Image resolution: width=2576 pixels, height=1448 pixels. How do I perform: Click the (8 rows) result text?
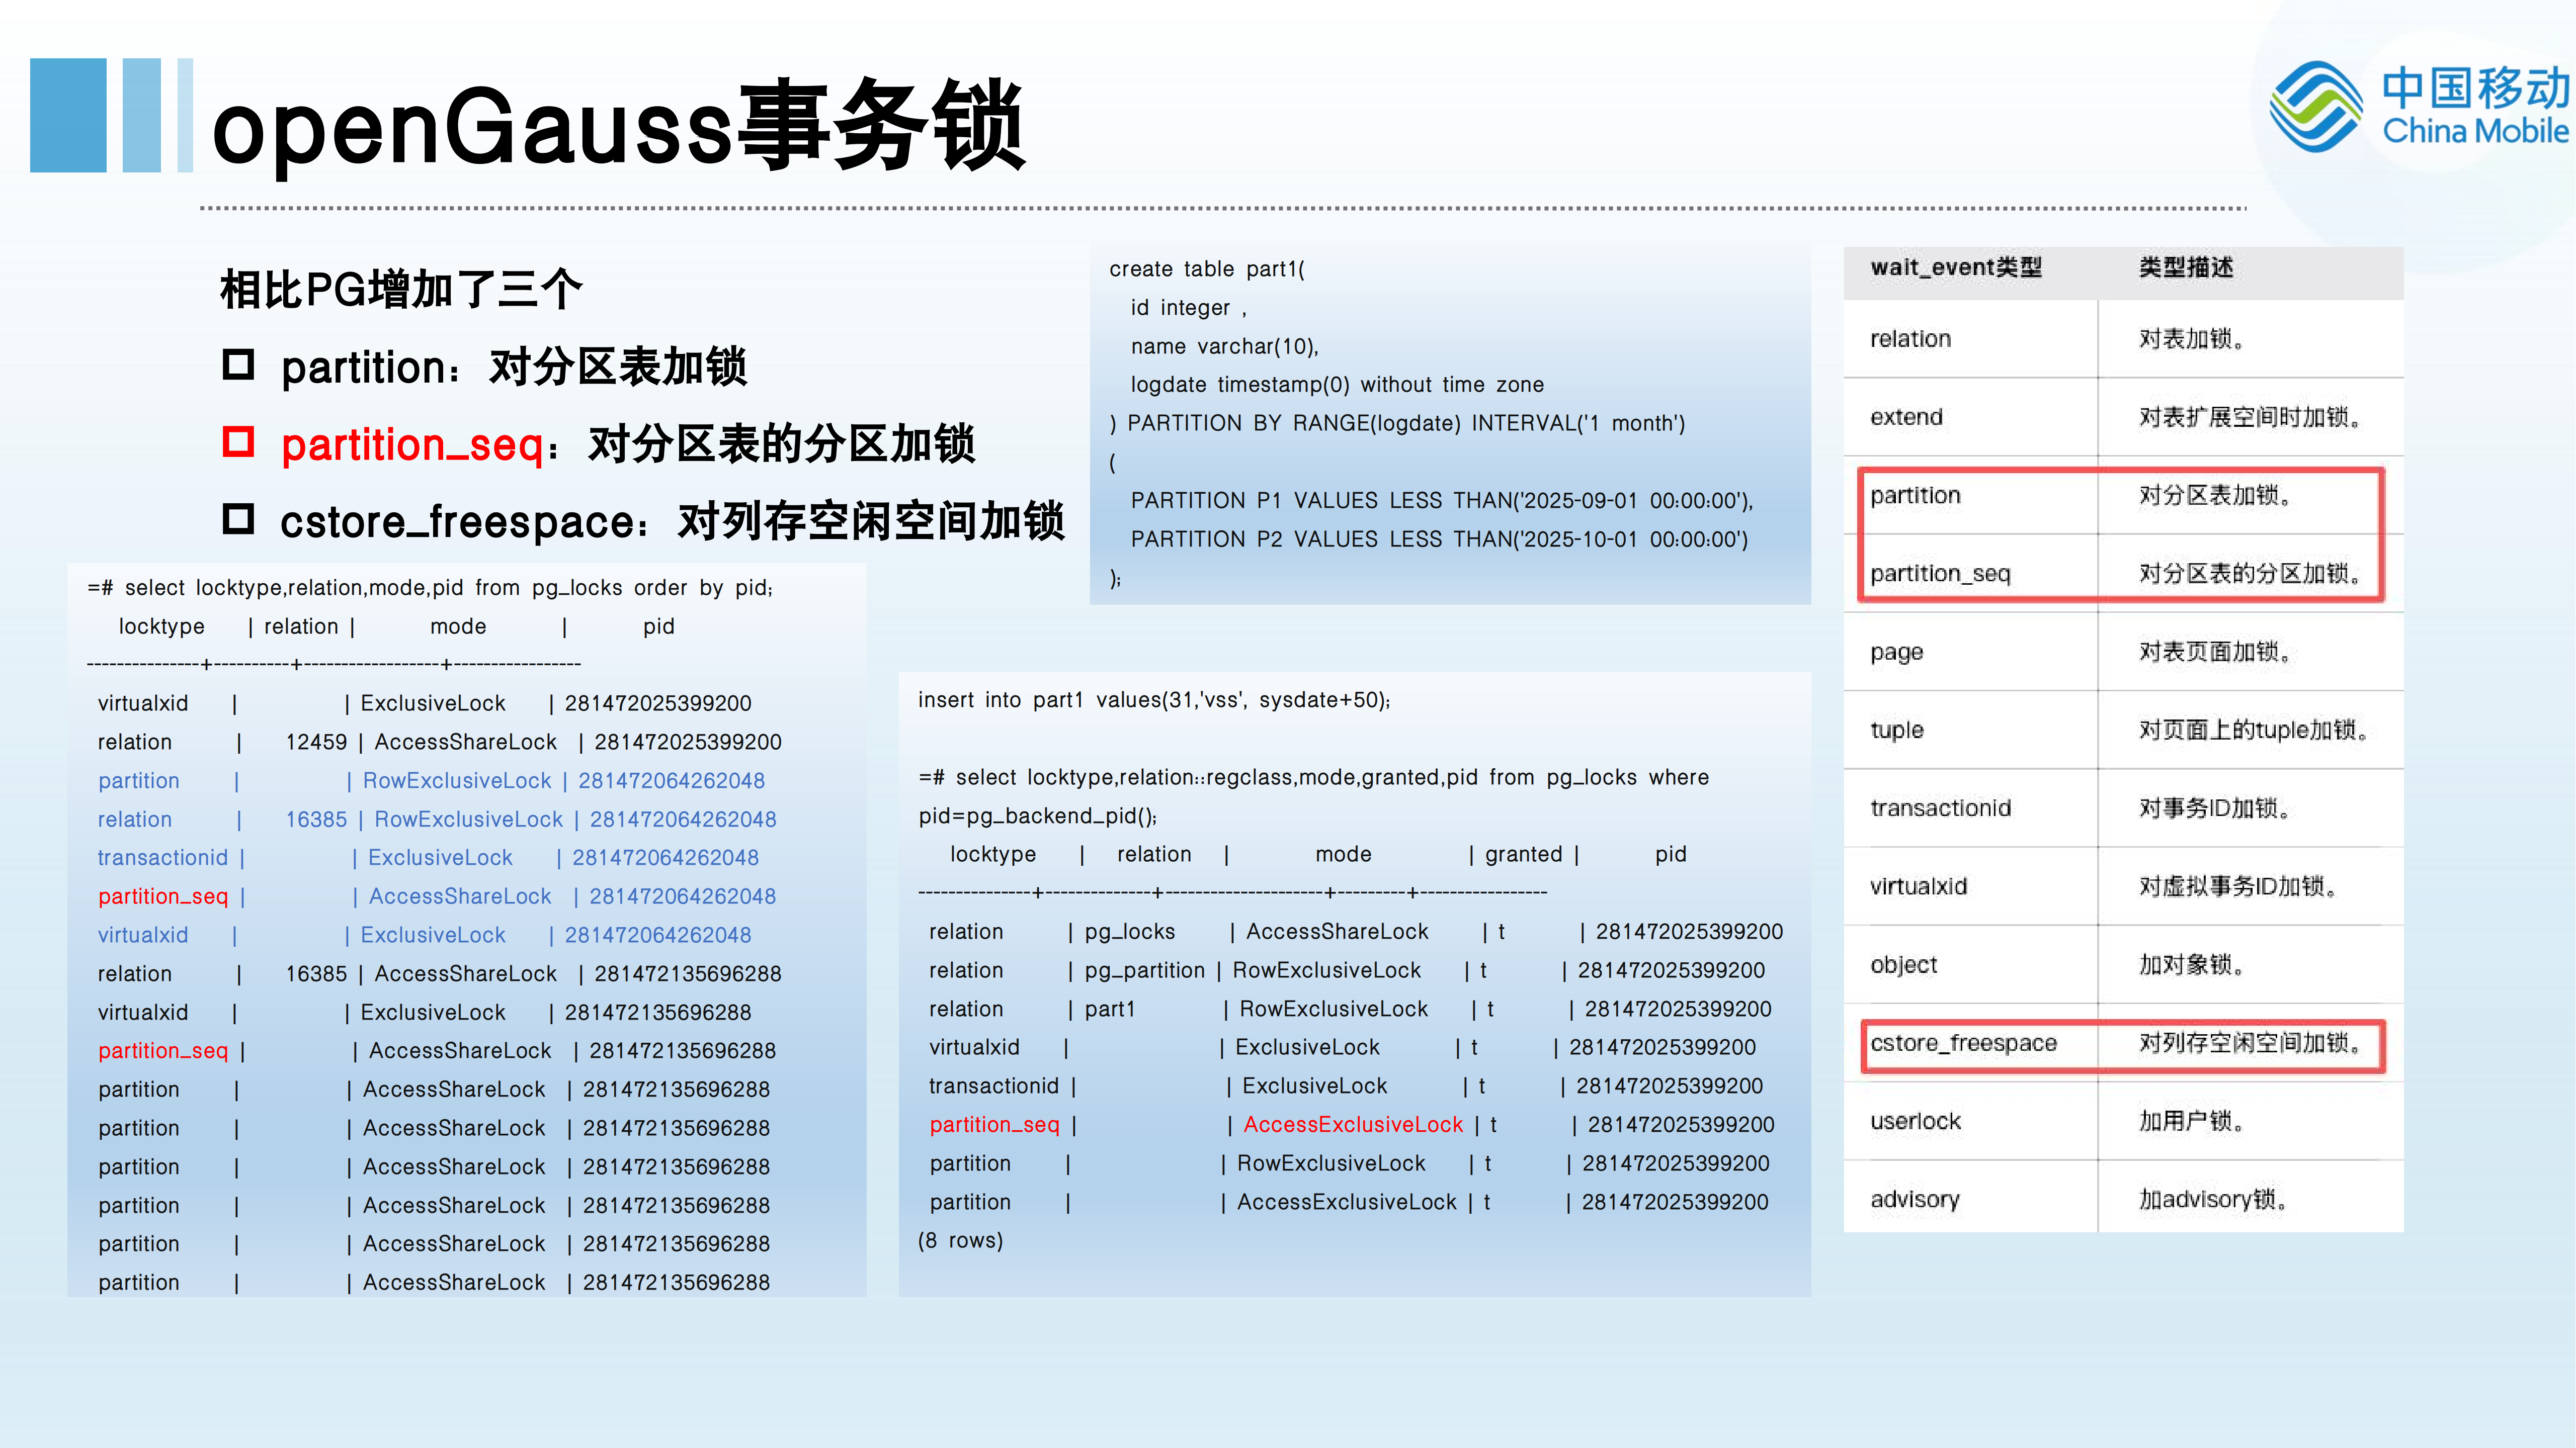pos(960,1241)
